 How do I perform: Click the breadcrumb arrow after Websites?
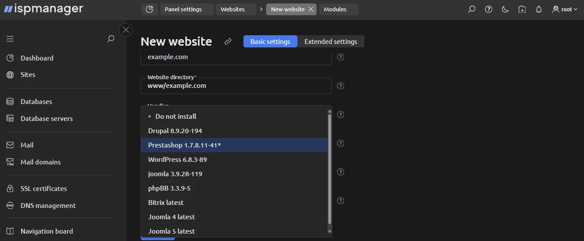[261, 9]
